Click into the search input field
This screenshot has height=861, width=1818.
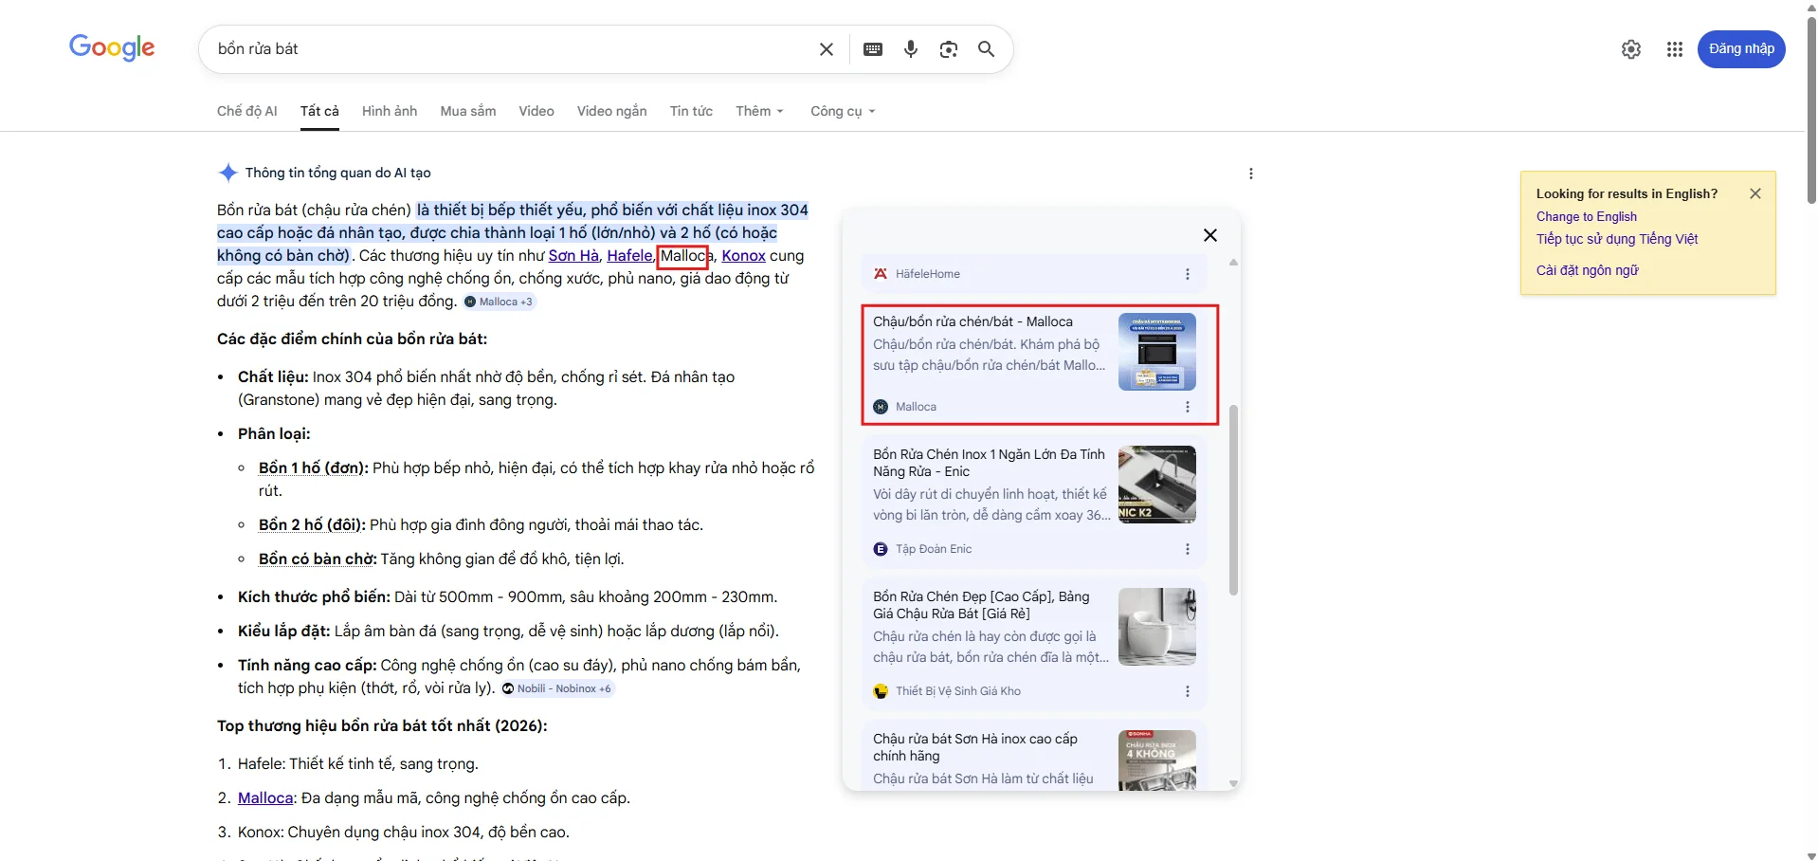512,49
